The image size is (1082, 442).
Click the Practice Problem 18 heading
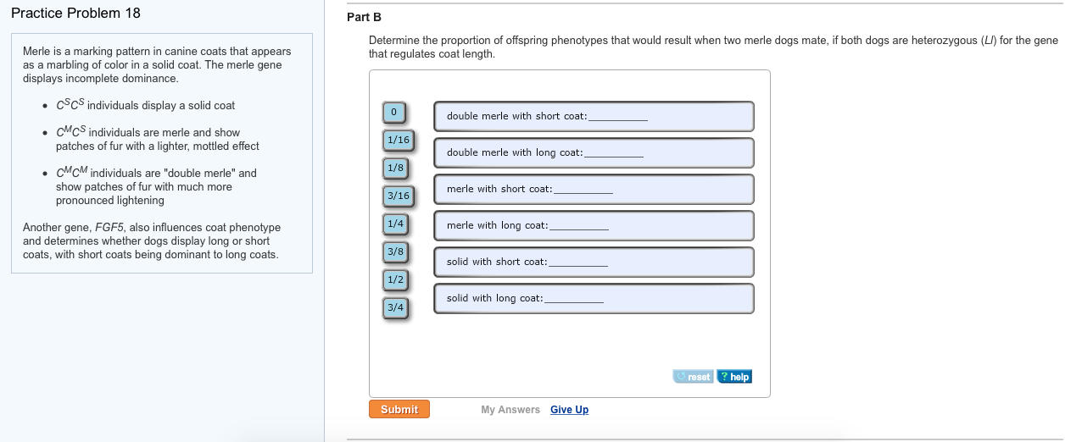(76, 14)
